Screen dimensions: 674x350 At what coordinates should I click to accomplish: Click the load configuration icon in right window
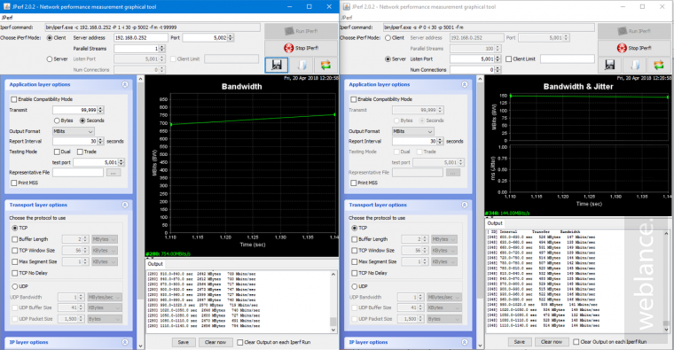point(634,66)
